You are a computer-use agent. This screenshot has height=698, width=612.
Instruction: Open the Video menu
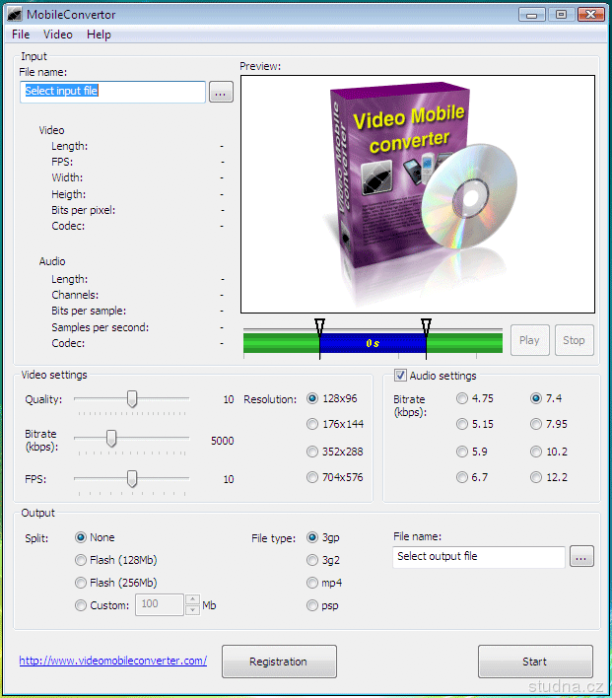(x=58, y=35)
